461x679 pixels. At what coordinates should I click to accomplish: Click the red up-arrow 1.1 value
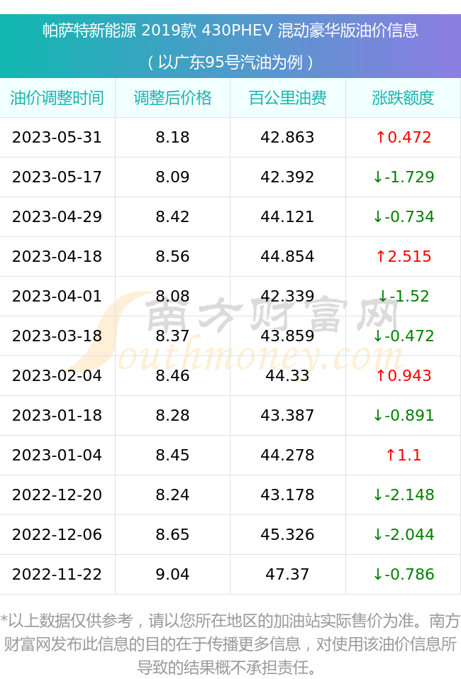(404, 455)
